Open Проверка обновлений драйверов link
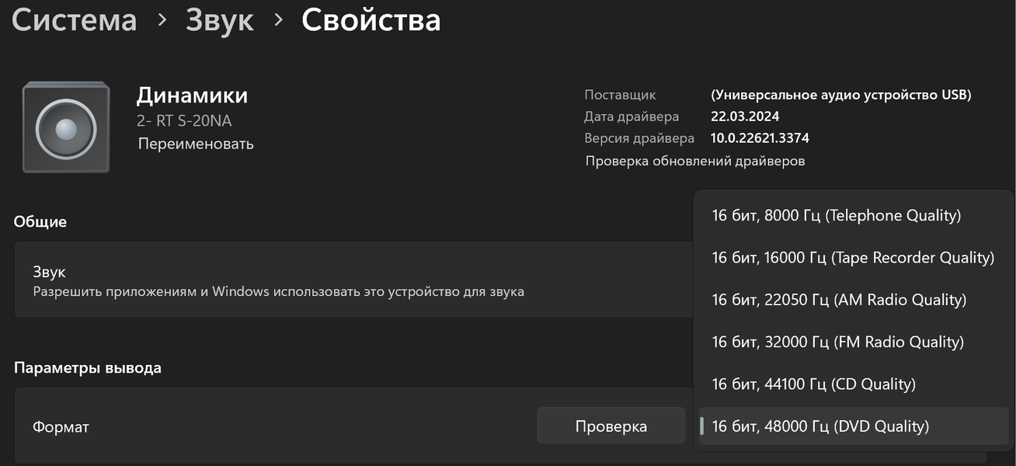This screenshot has height=466, width=1016. point(694,161)
